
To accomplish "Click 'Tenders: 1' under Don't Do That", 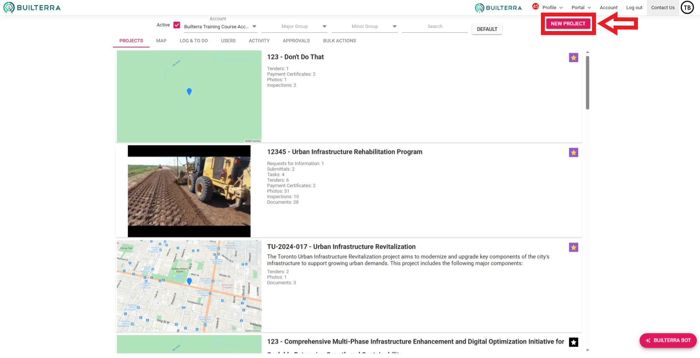I will tap(278, 69).
